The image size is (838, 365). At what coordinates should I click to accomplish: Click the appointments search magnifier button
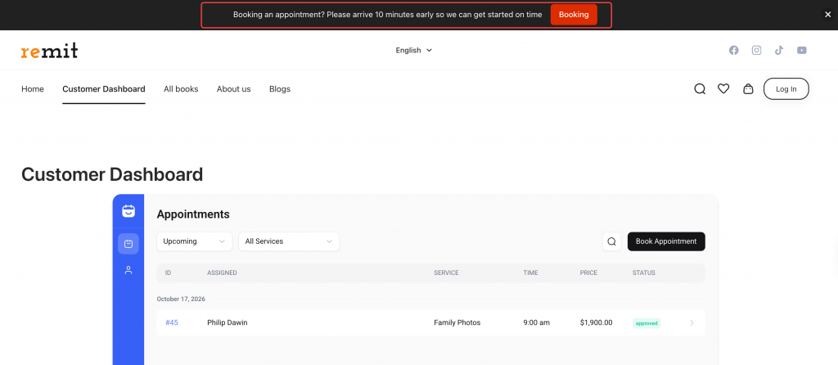coord(612,241)
